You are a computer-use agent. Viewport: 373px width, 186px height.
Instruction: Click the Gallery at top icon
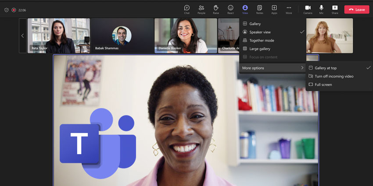tap(310, 68)
